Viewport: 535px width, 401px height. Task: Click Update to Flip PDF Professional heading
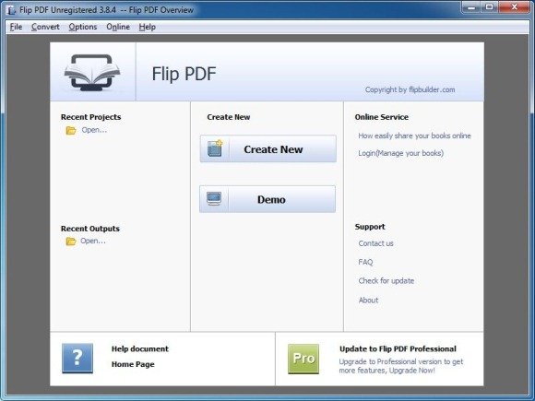coord(398,348)
